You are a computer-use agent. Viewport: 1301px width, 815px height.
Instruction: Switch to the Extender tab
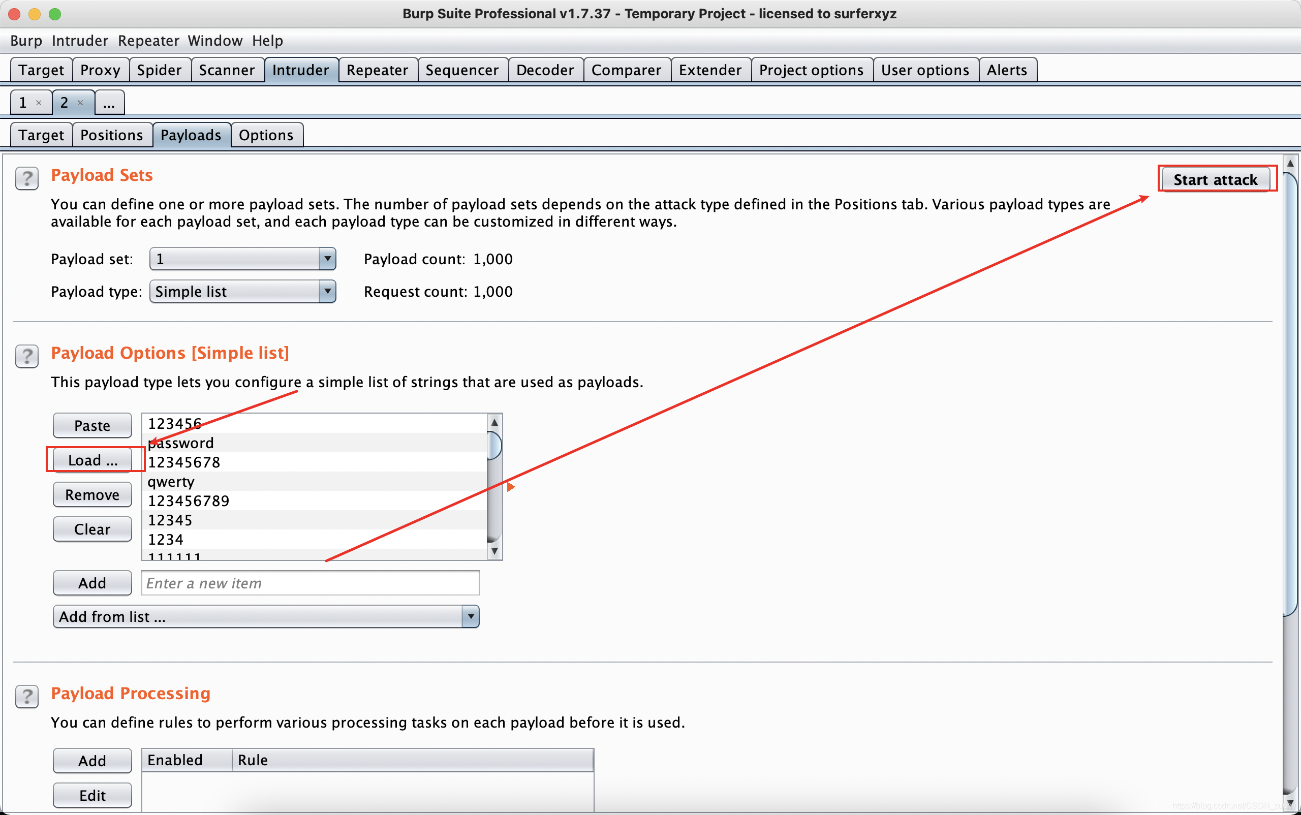[x=710, y=70]
